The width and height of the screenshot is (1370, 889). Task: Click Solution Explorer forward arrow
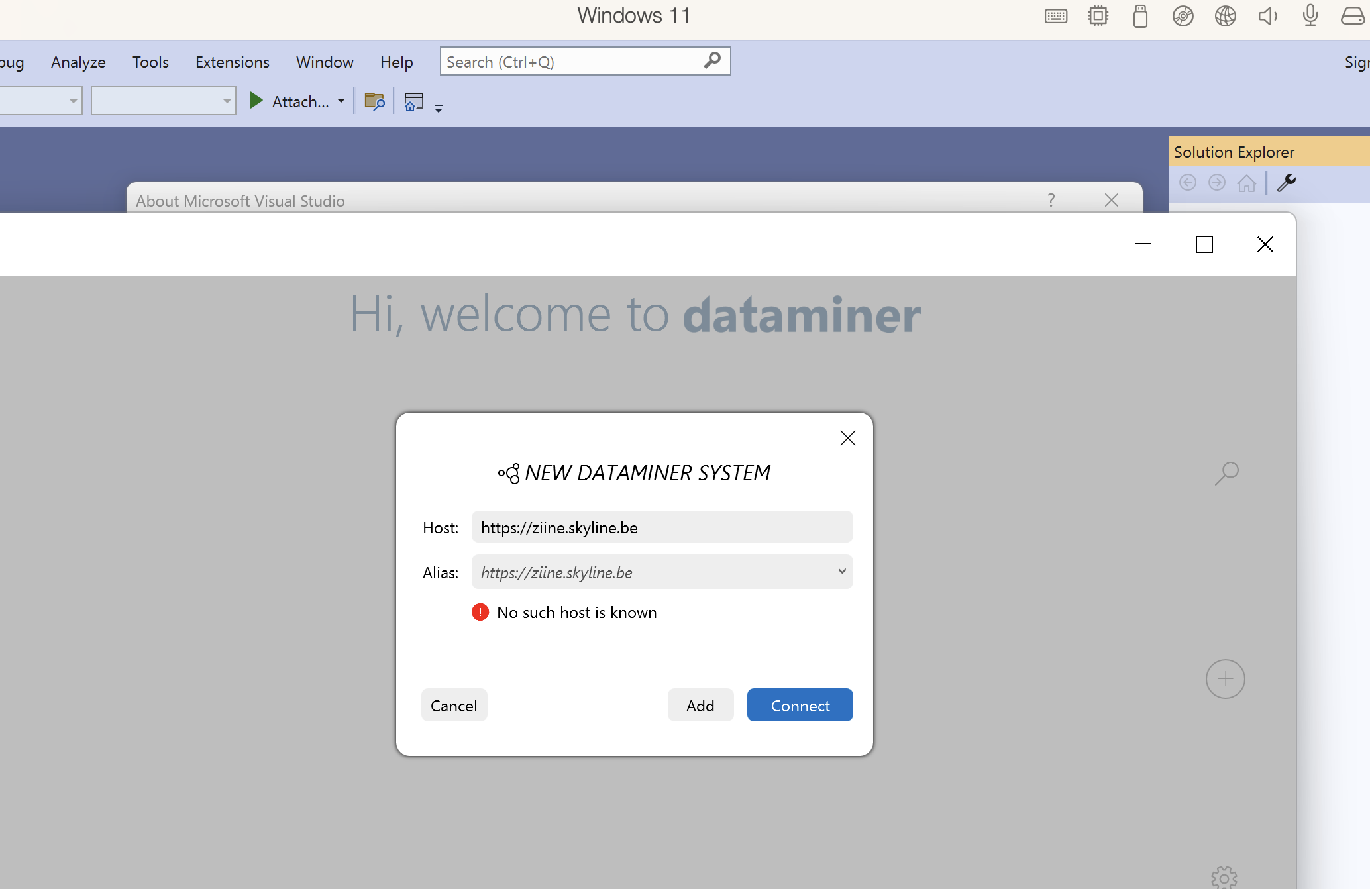(1217, 182)
